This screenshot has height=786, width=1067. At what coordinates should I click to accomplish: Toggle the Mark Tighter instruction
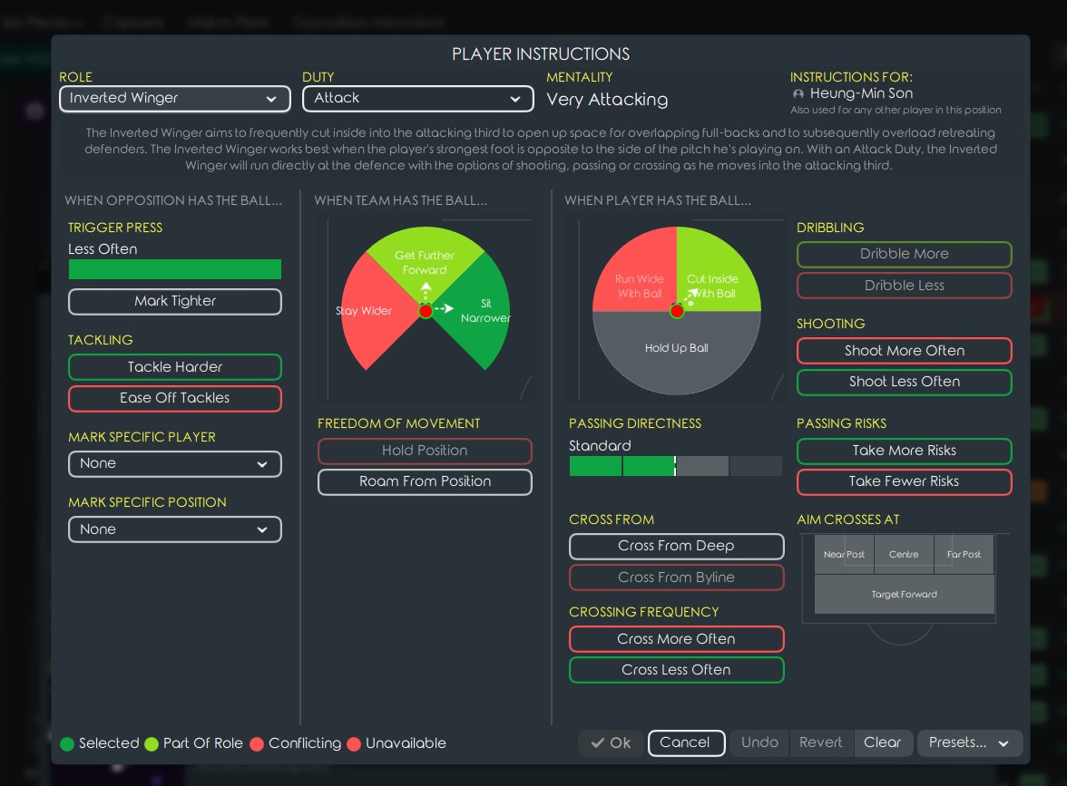click(x=175, y=301)
